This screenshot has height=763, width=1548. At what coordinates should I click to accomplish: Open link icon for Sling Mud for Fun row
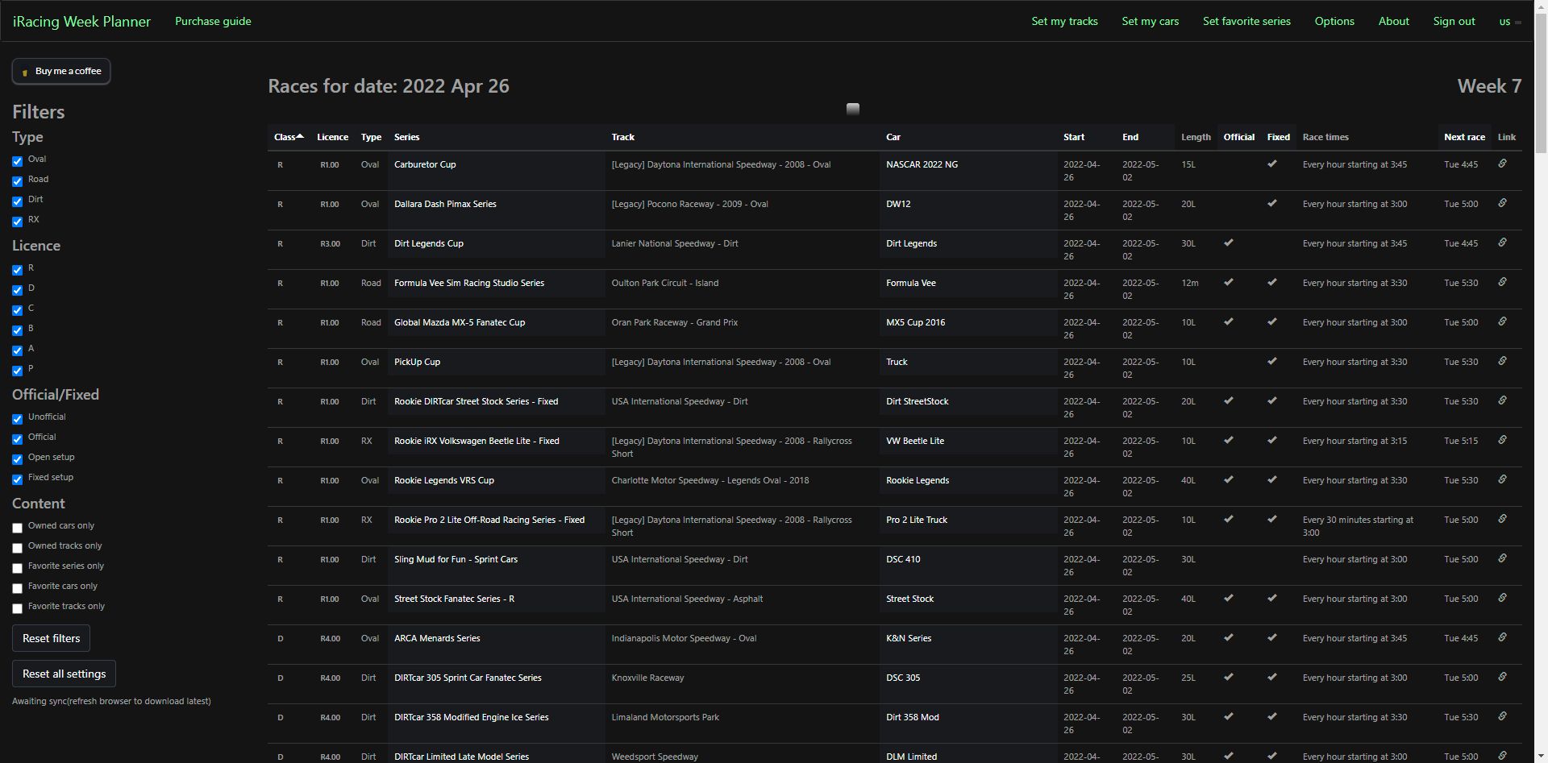[x=1502, y=558]
